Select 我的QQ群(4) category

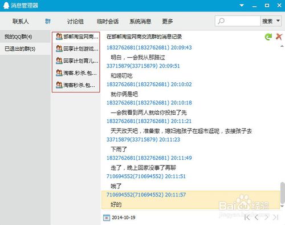point(25,37)
